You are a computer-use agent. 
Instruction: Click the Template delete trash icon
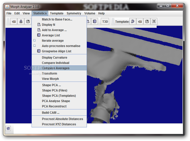click(x=154, y=21)
